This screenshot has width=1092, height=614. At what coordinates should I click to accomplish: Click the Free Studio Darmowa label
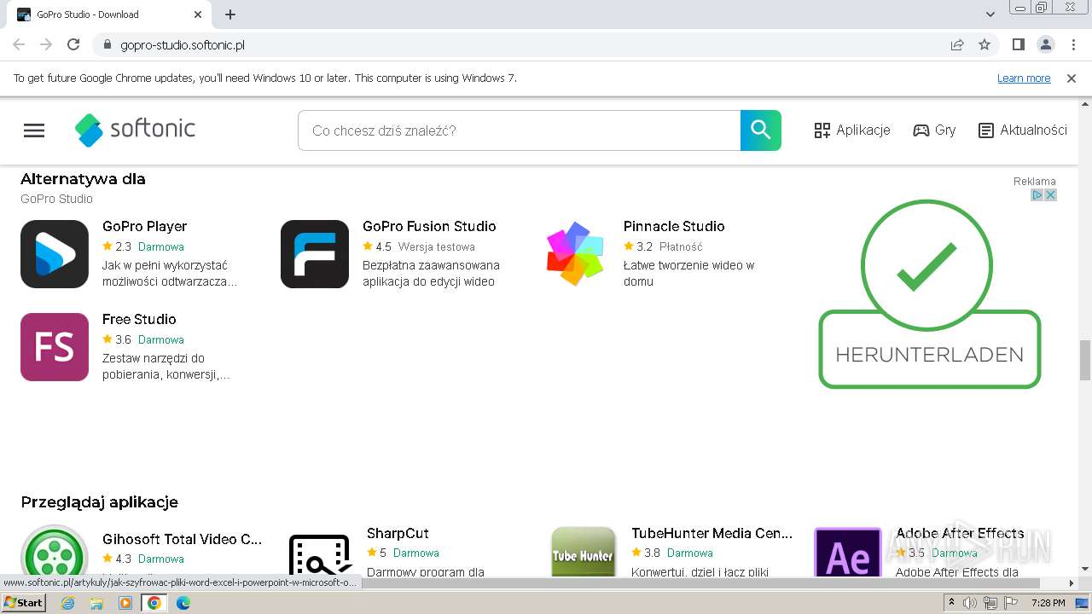tap(161, 339)
